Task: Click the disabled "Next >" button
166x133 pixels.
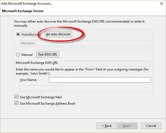Action: [127, 126]
